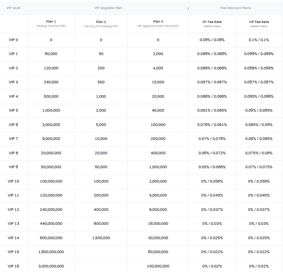The height and width of the screenshot is (272, 283).
Task: Click the 8,000,000 trading volume for VIP 7
Action: click(51, 138)
